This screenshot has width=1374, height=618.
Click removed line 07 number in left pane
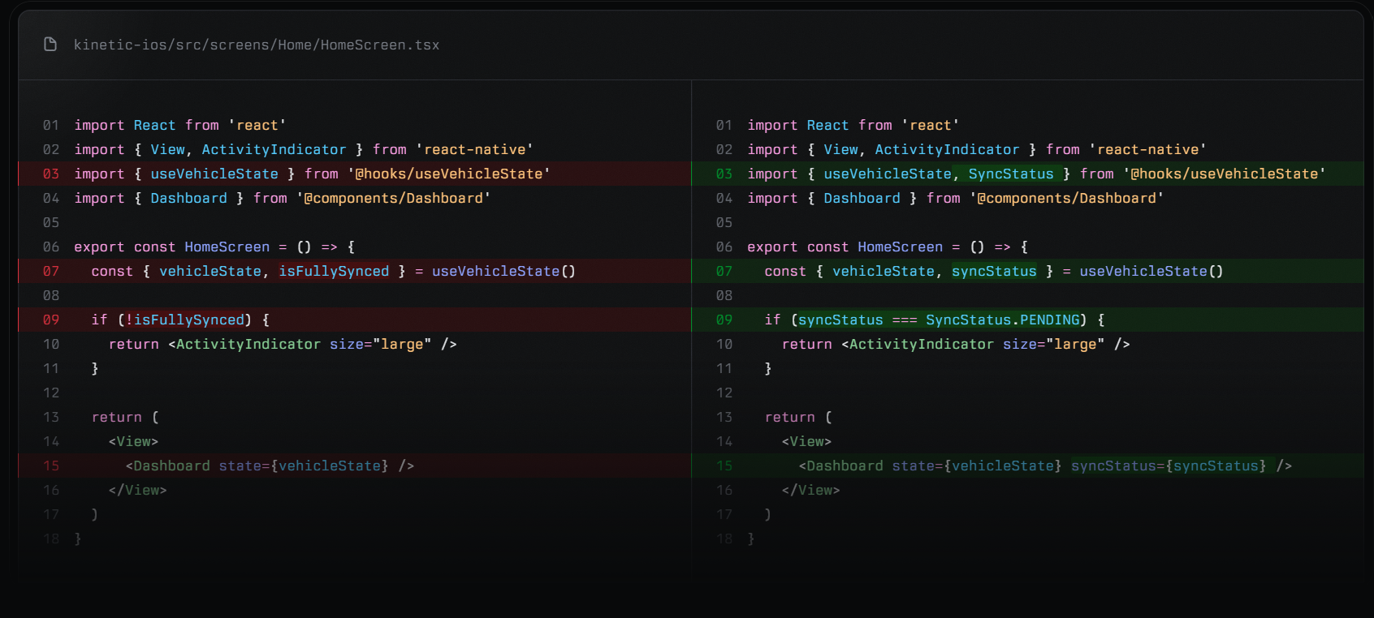(x=51, y=271)
